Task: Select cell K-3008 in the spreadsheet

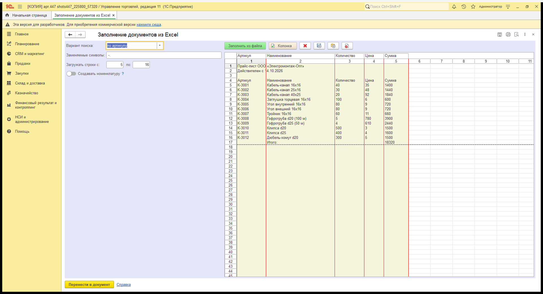Action: [x=251, y=119]
